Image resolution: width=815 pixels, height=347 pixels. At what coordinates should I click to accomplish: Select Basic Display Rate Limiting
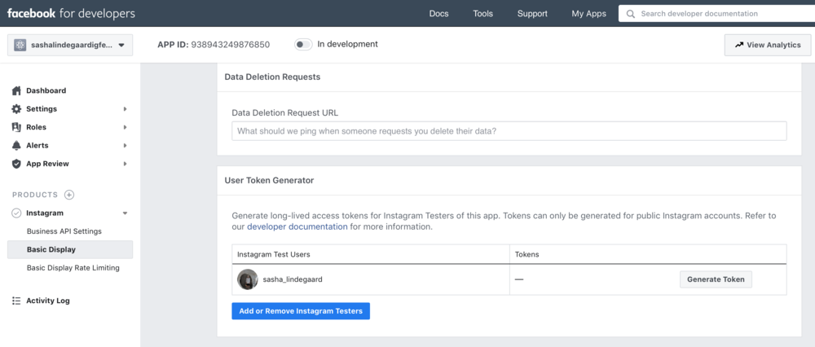(x=73, y=267)
